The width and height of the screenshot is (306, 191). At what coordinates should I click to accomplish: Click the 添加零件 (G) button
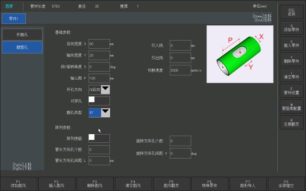coord(291,28)
